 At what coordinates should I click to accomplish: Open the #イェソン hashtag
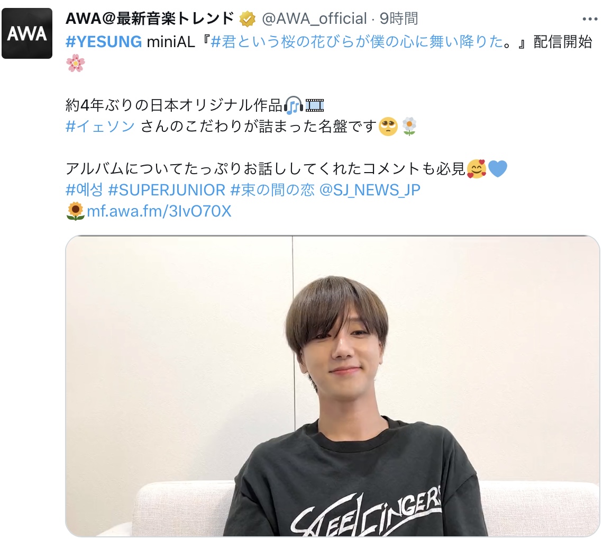[100, 126]
